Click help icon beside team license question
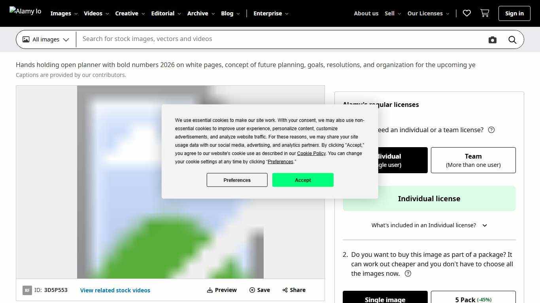540x303 pixels. pos(491,130)
